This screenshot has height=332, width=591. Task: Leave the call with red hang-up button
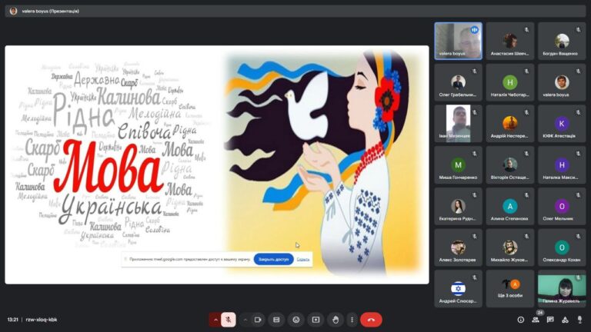371,320
